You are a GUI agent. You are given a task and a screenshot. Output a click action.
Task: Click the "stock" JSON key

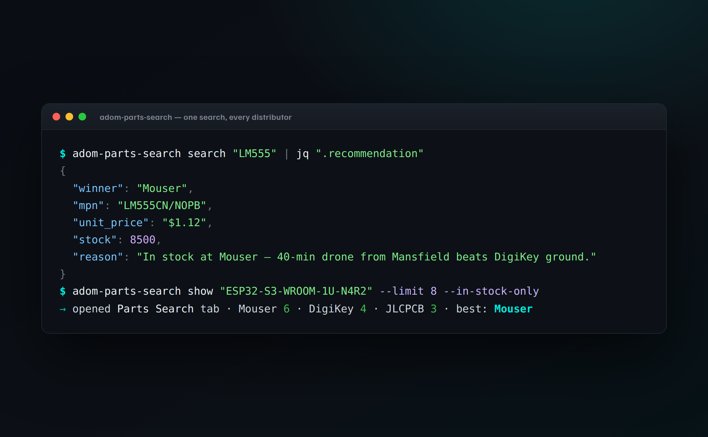click(x=95, y=240)
